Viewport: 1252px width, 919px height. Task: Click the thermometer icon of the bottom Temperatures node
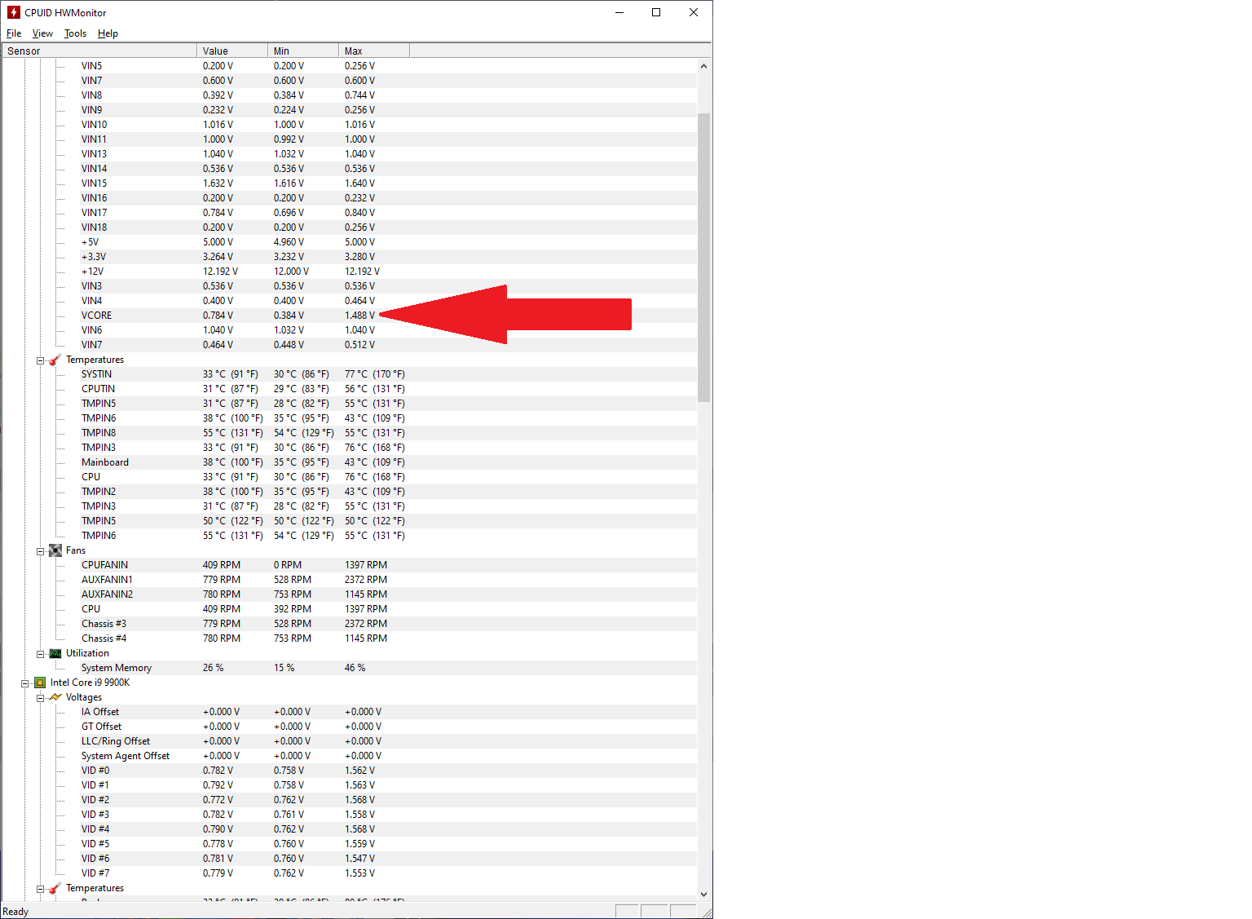(55, 888)
